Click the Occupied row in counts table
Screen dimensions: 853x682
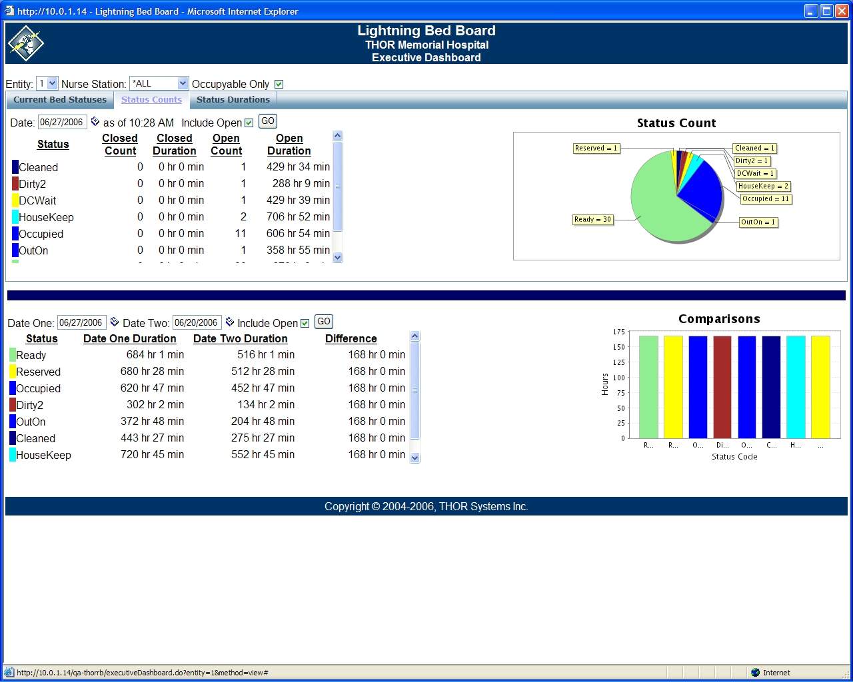click(x=171, y=234)
